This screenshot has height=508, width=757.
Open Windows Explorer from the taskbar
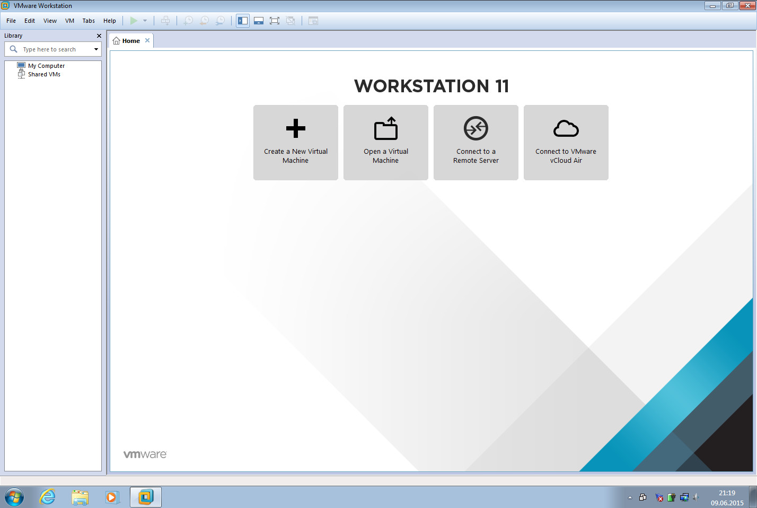tap(80, 497)
